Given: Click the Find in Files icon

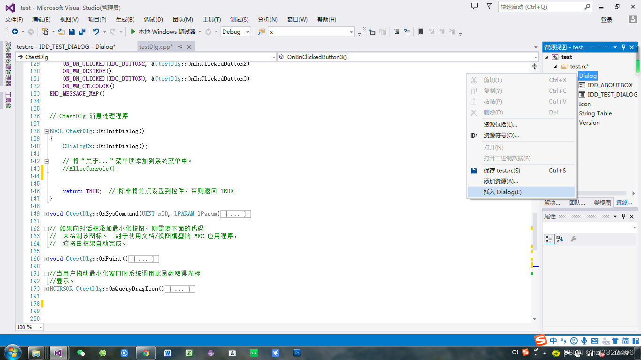Looking at the screenshot, I should [261, 32].
